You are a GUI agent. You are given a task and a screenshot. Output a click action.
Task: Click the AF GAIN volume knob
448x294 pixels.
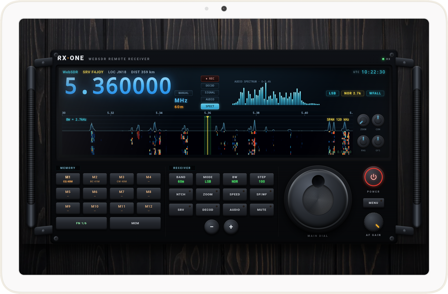pyautogui.click(x=373, y=222)
